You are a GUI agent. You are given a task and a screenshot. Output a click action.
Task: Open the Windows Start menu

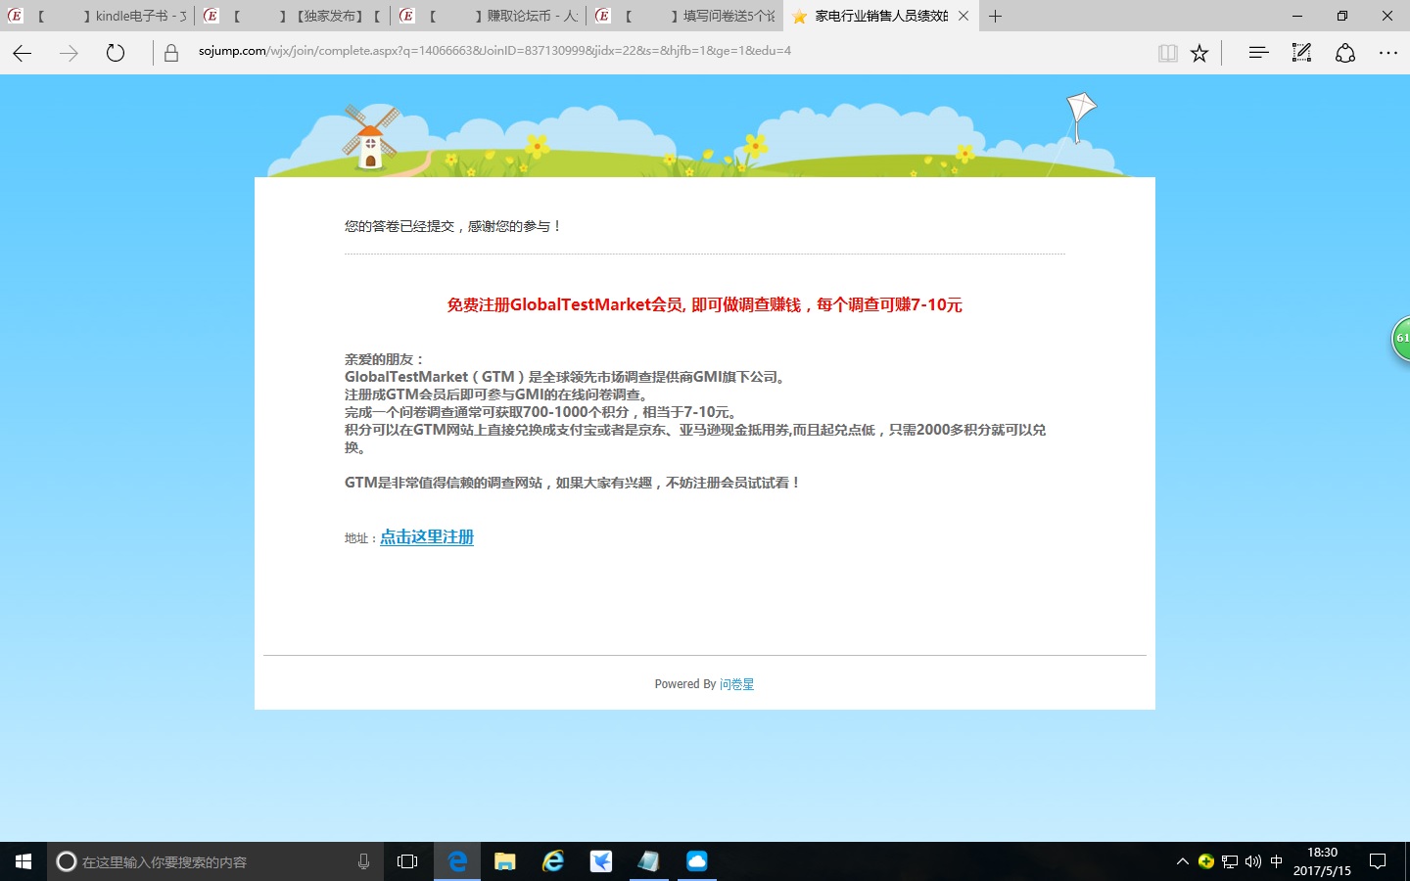pos(23,861)
